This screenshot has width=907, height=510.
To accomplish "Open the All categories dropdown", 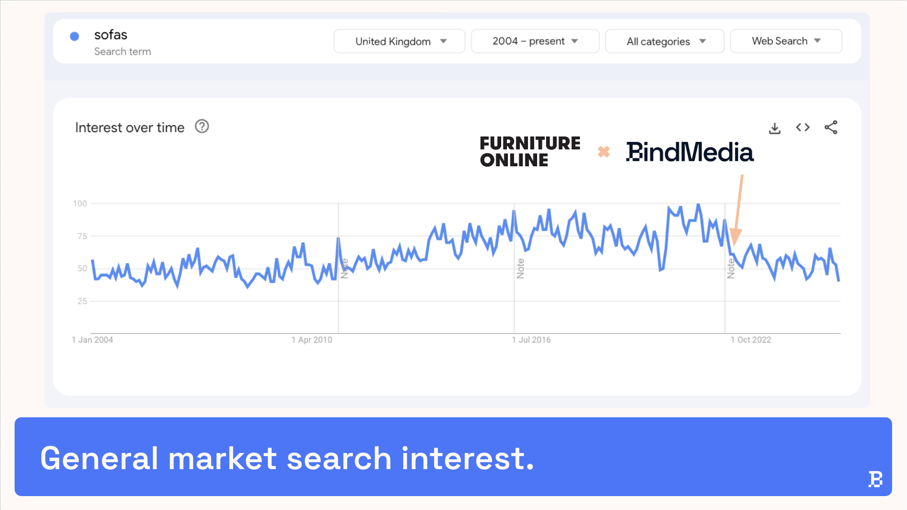I will point(665,41).
